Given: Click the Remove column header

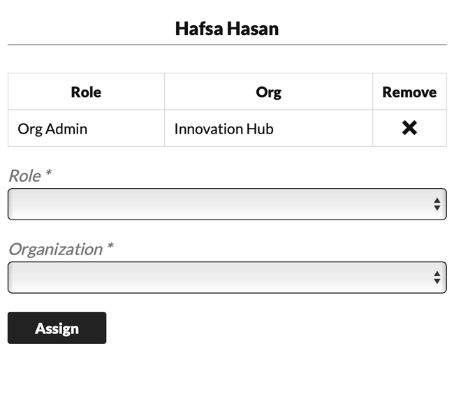Looking at the screenshot, I should coord(409,92).
